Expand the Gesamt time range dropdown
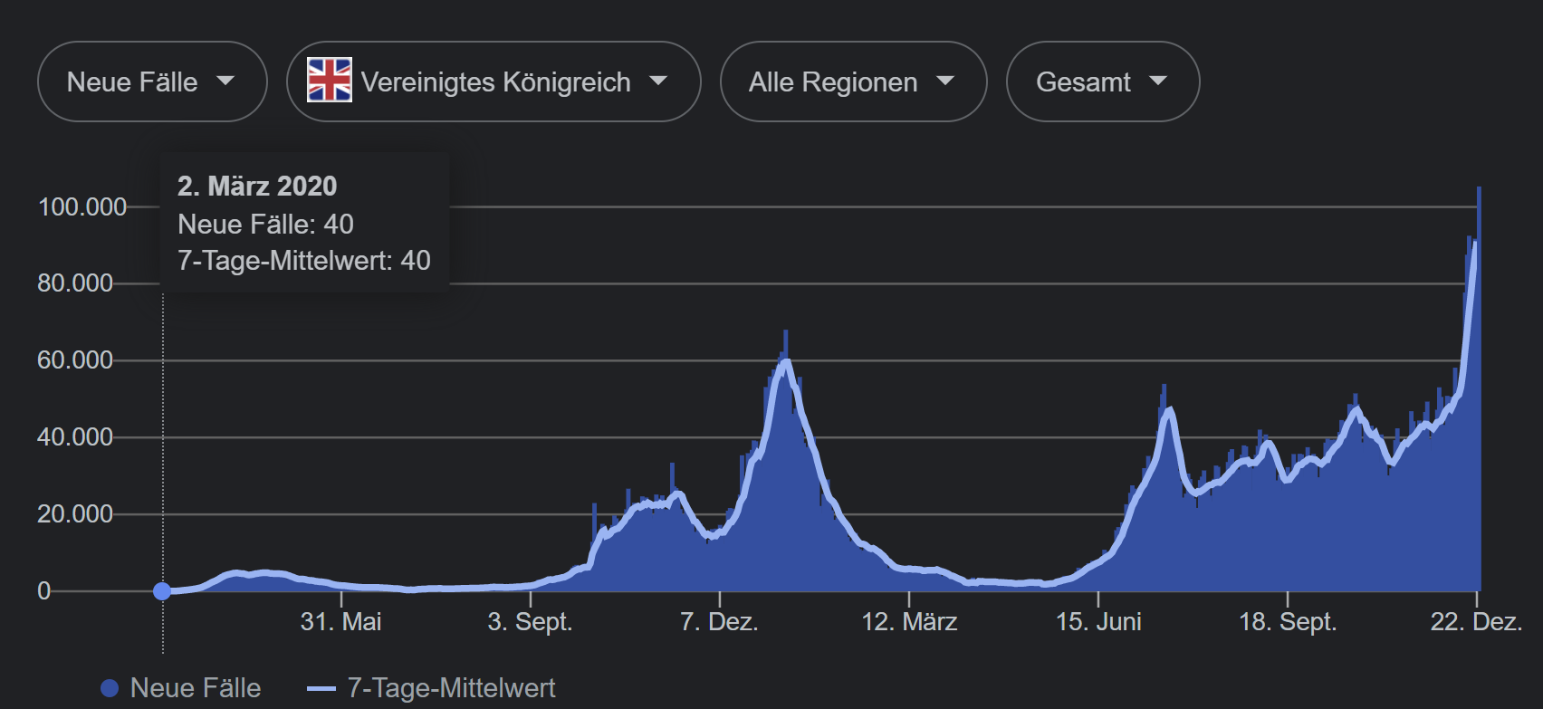This screenshot has height=709, width=1543. point(1102,81)
